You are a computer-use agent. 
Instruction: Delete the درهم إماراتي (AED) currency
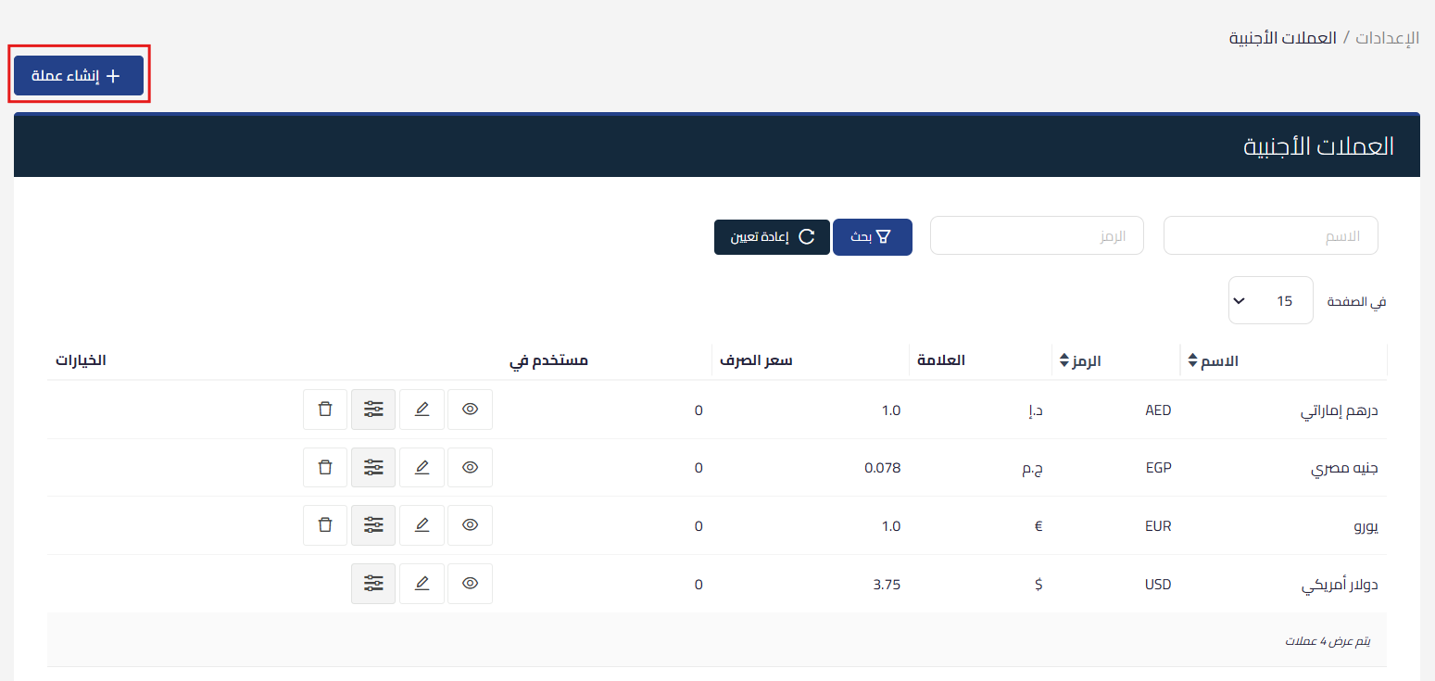[x=324, y=409]
